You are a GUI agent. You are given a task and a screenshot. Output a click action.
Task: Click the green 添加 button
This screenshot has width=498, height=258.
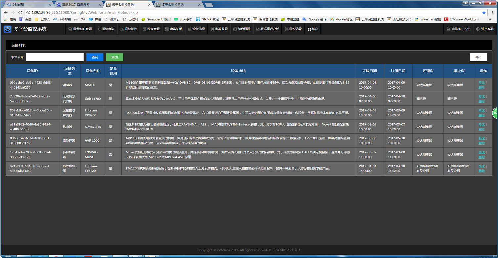(114, 57)
